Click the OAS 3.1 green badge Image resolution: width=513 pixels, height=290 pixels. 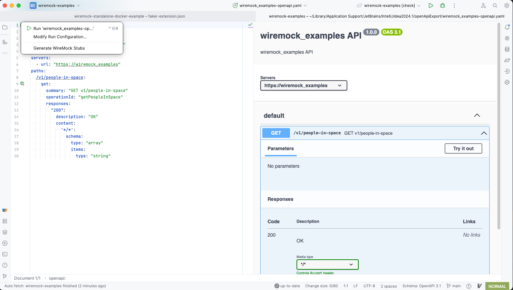(x=392, y=32)
